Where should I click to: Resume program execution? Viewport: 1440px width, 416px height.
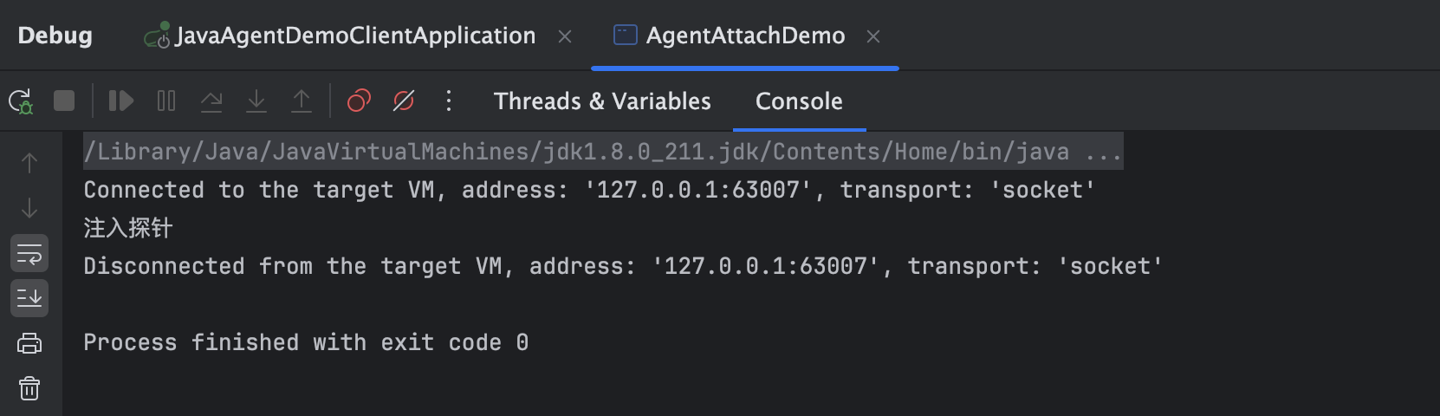[x=120, y=101]
